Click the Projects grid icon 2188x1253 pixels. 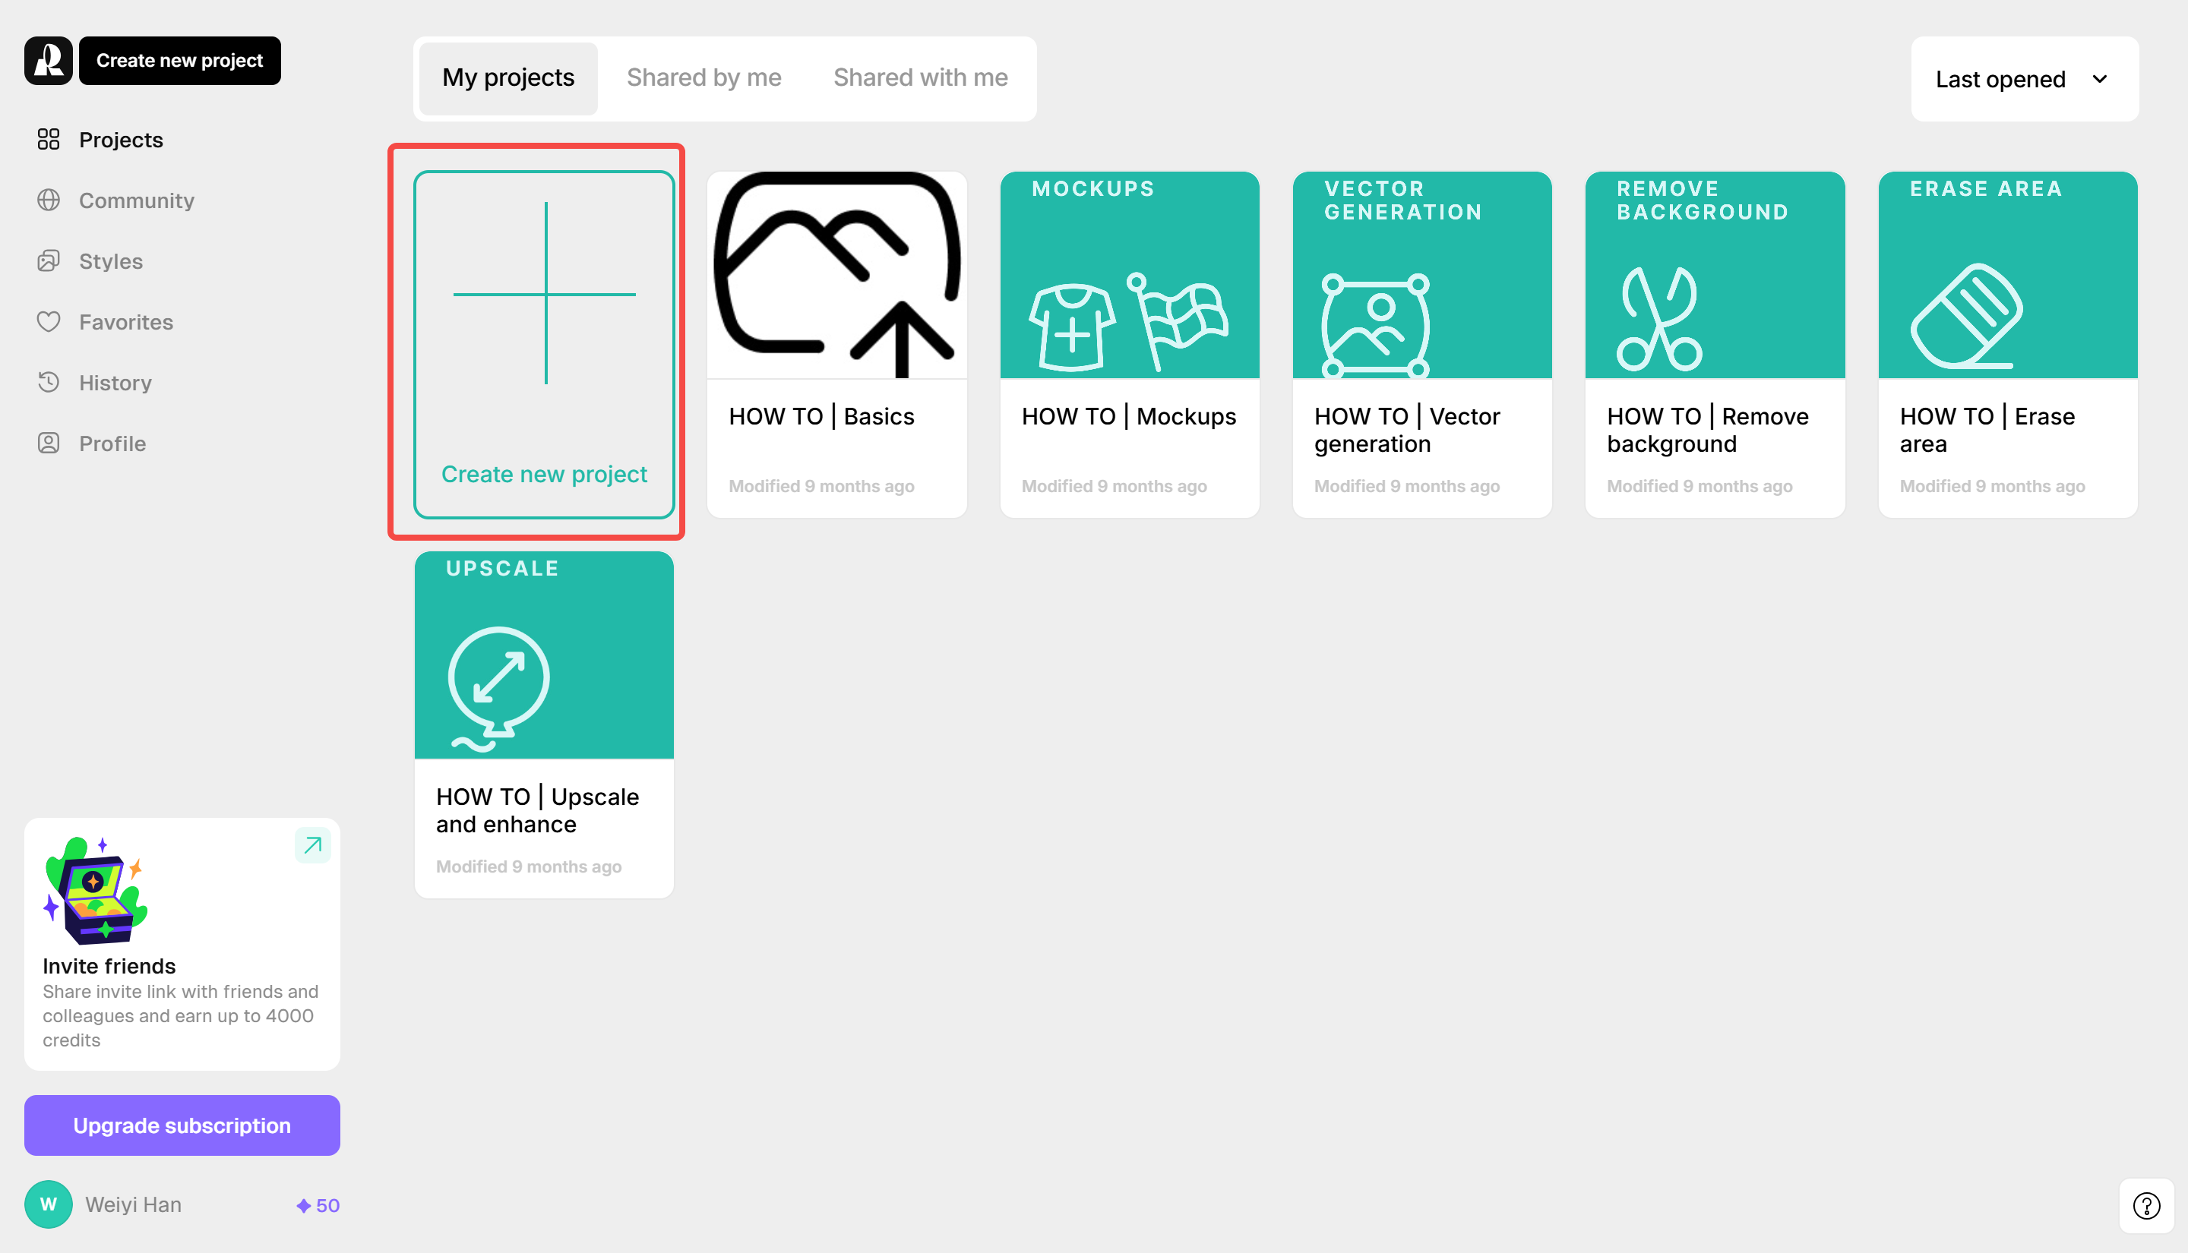point(48,140)
